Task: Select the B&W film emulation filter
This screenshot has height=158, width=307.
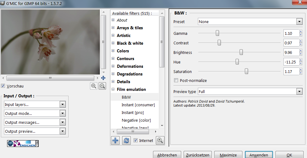Action: [126, 97]
